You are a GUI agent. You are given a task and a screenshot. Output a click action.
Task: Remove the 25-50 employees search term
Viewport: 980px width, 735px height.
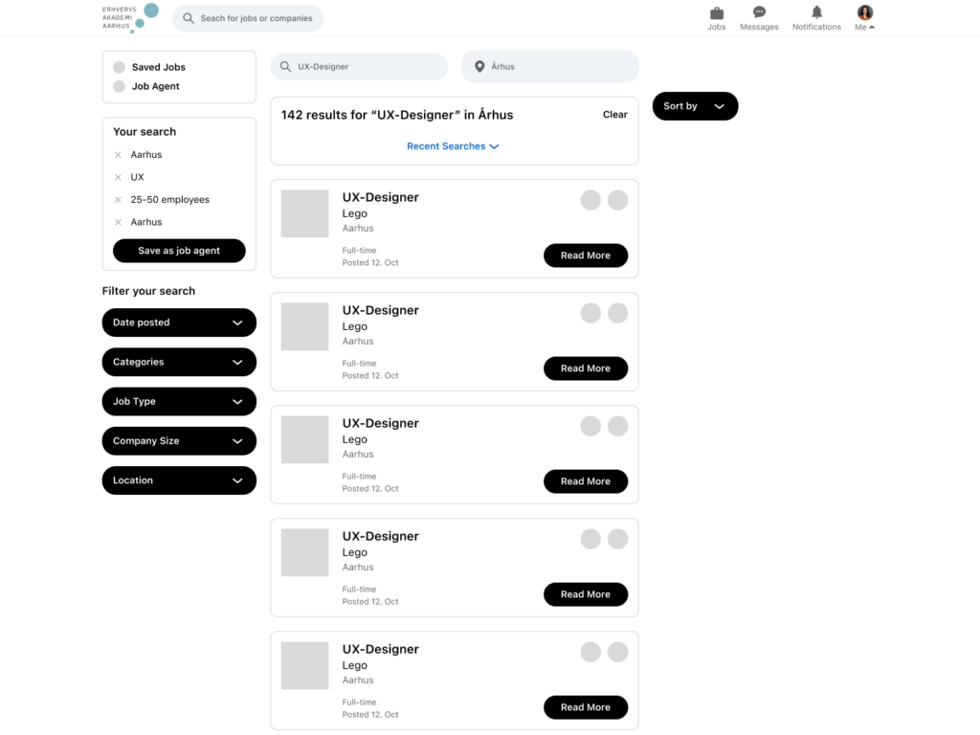pyautogui.click(x=118, y=199)
